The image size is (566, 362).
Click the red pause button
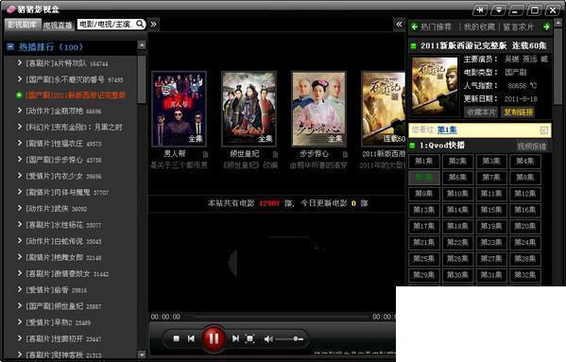click(214, 338)
